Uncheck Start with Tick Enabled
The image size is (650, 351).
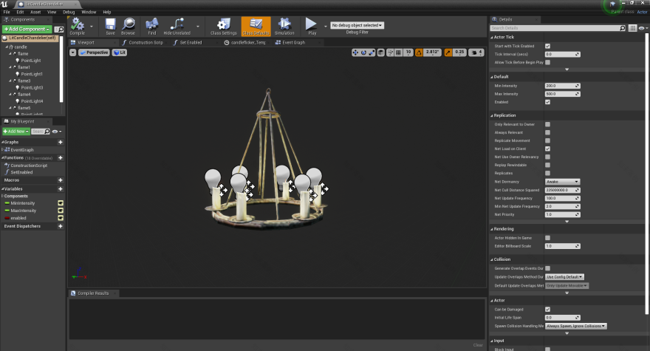coord(547,47)
